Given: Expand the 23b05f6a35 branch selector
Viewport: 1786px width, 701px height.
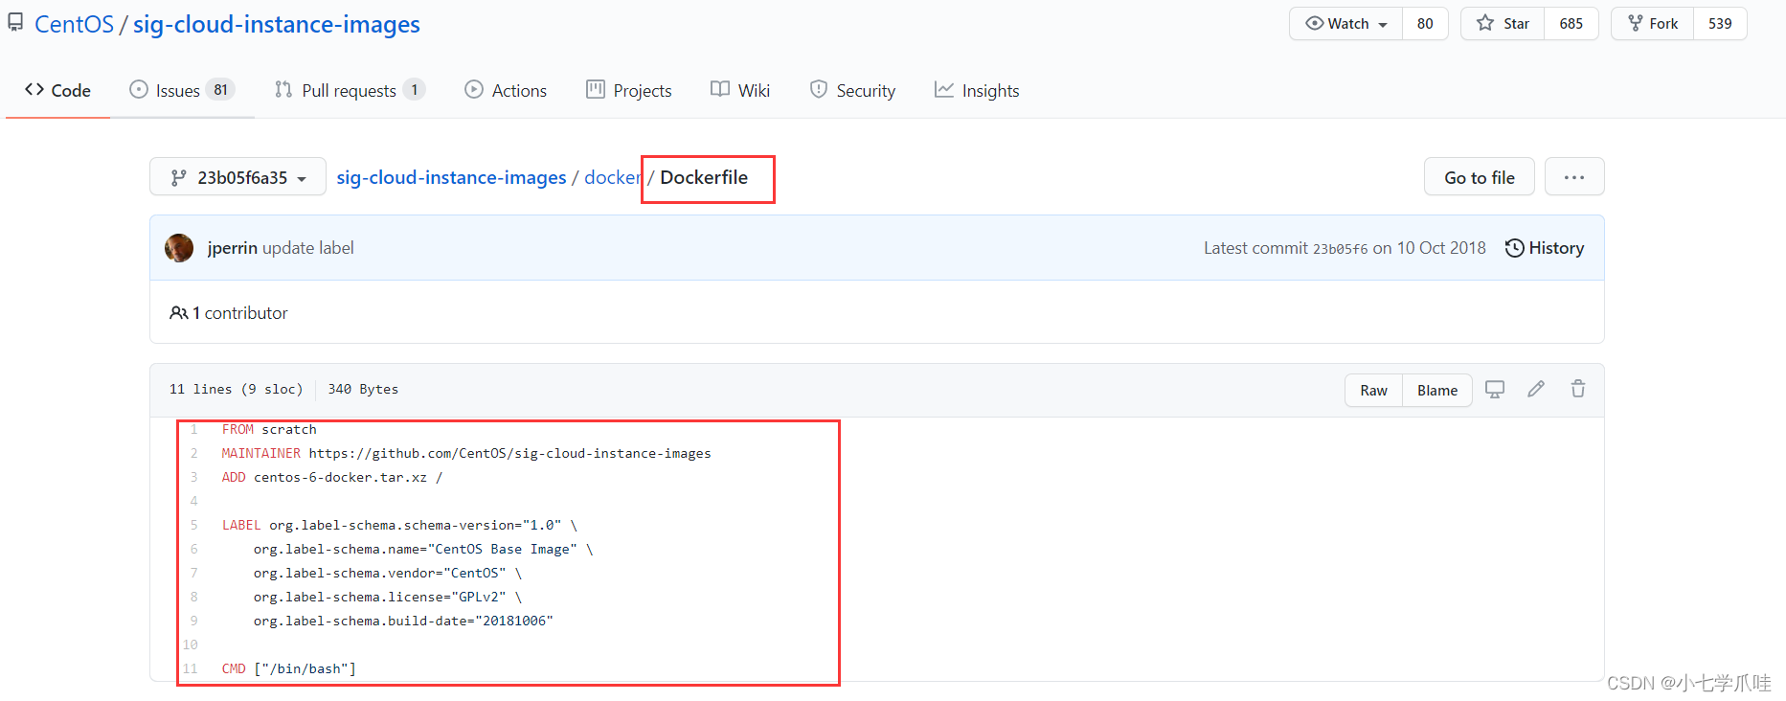Looking at the screenshot, I should [237, 177].
